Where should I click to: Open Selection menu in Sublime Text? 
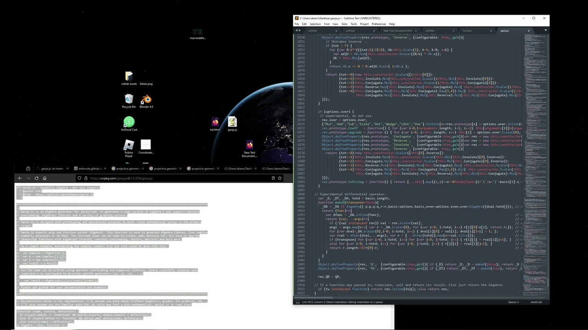pyautogui.click(x=315, y=24)
